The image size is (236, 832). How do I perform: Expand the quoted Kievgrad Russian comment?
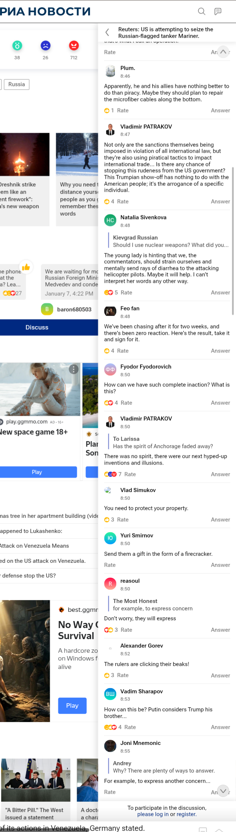tap(171, 241)
